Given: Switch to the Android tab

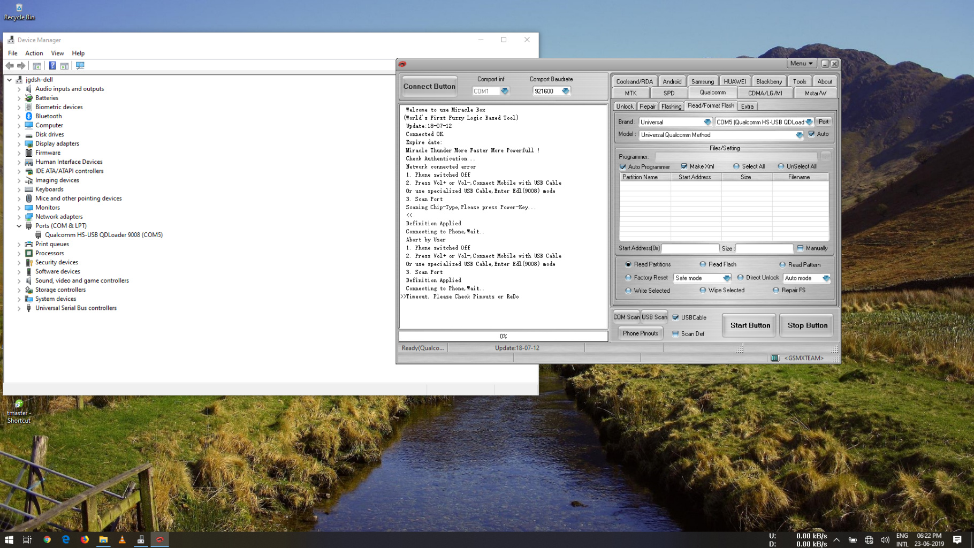Looking at the screenshot, I should point(672,81).
